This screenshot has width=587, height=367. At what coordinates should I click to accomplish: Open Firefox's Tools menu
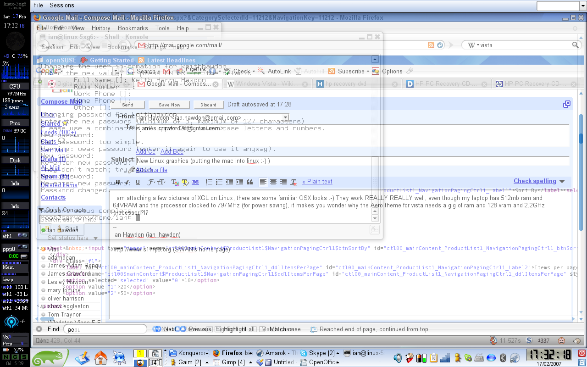tap(162, 28)
